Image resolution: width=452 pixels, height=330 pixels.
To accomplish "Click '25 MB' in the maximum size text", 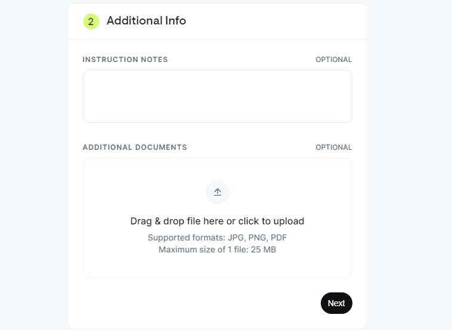I will click(264, 249).
